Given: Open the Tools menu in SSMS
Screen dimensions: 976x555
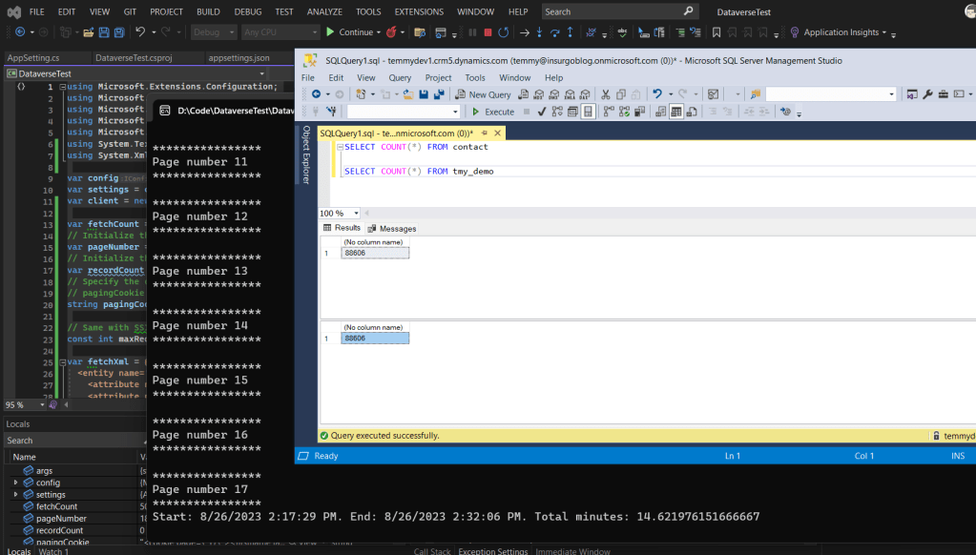Looking at the screenshot, I should point(475,78).
